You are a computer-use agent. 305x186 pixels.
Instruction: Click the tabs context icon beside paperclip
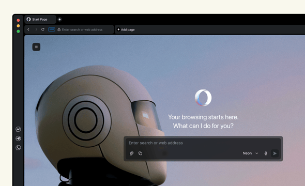(140, 153)
